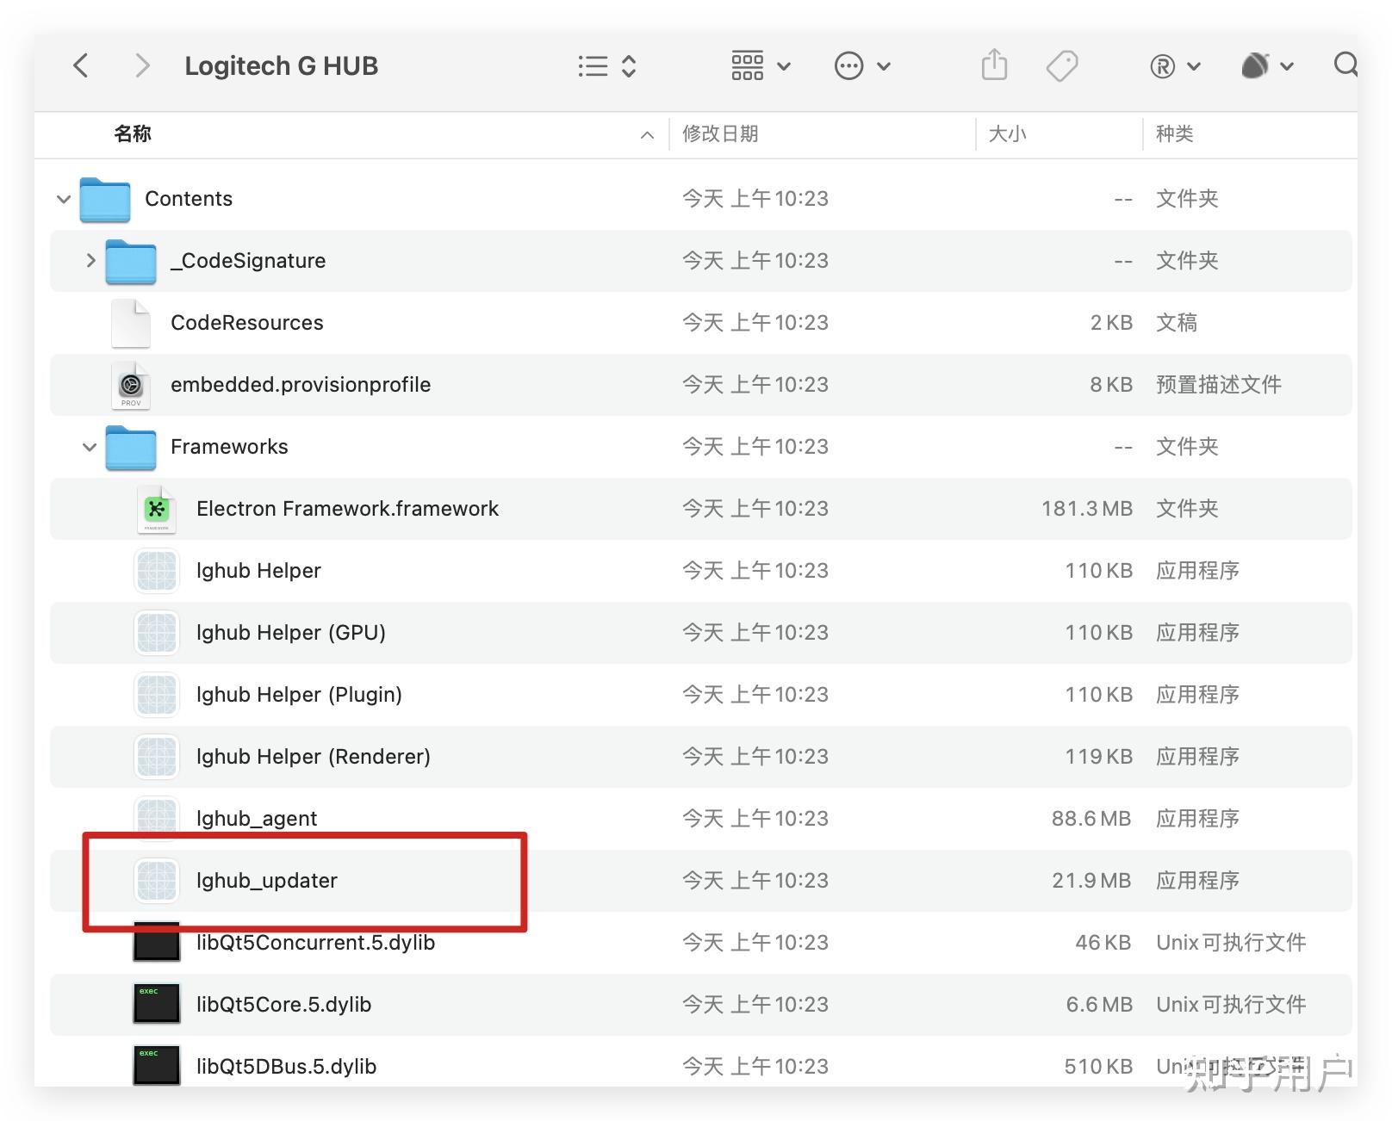1392x1121 pixels.
Task: Go forward in Finder navigation
Action: coord(143,65)
